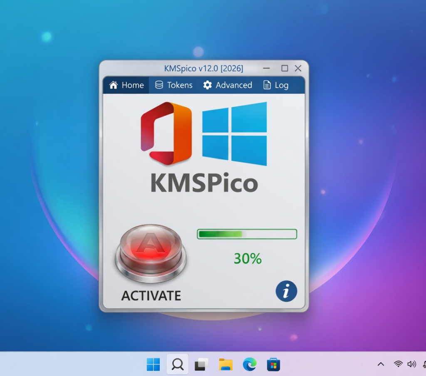Open taskbar Search
This screenshot has height=376, width=426.
tap(177, 364)
